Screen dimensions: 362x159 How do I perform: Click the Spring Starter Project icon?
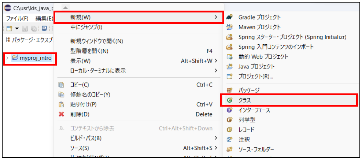(x=230, y=37)
